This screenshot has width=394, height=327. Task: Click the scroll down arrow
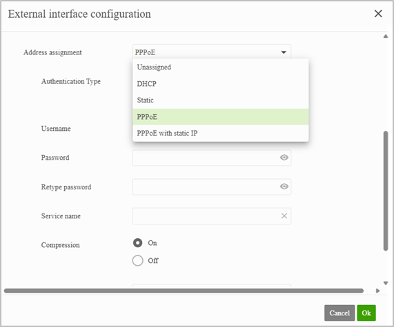pyautogui.click(x=386, y=283)
